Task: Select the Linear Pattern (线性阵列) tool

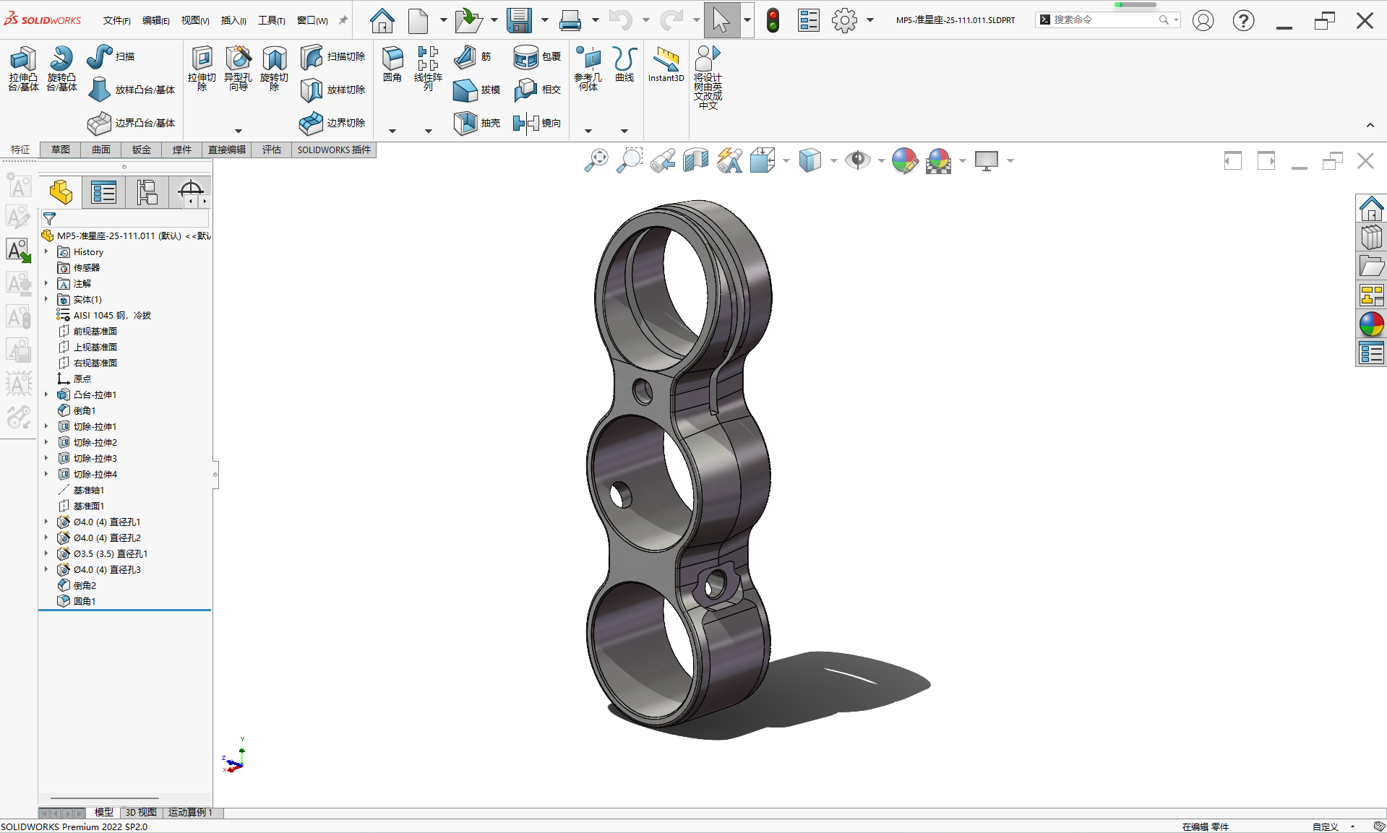Action: (x=428, y=69)
